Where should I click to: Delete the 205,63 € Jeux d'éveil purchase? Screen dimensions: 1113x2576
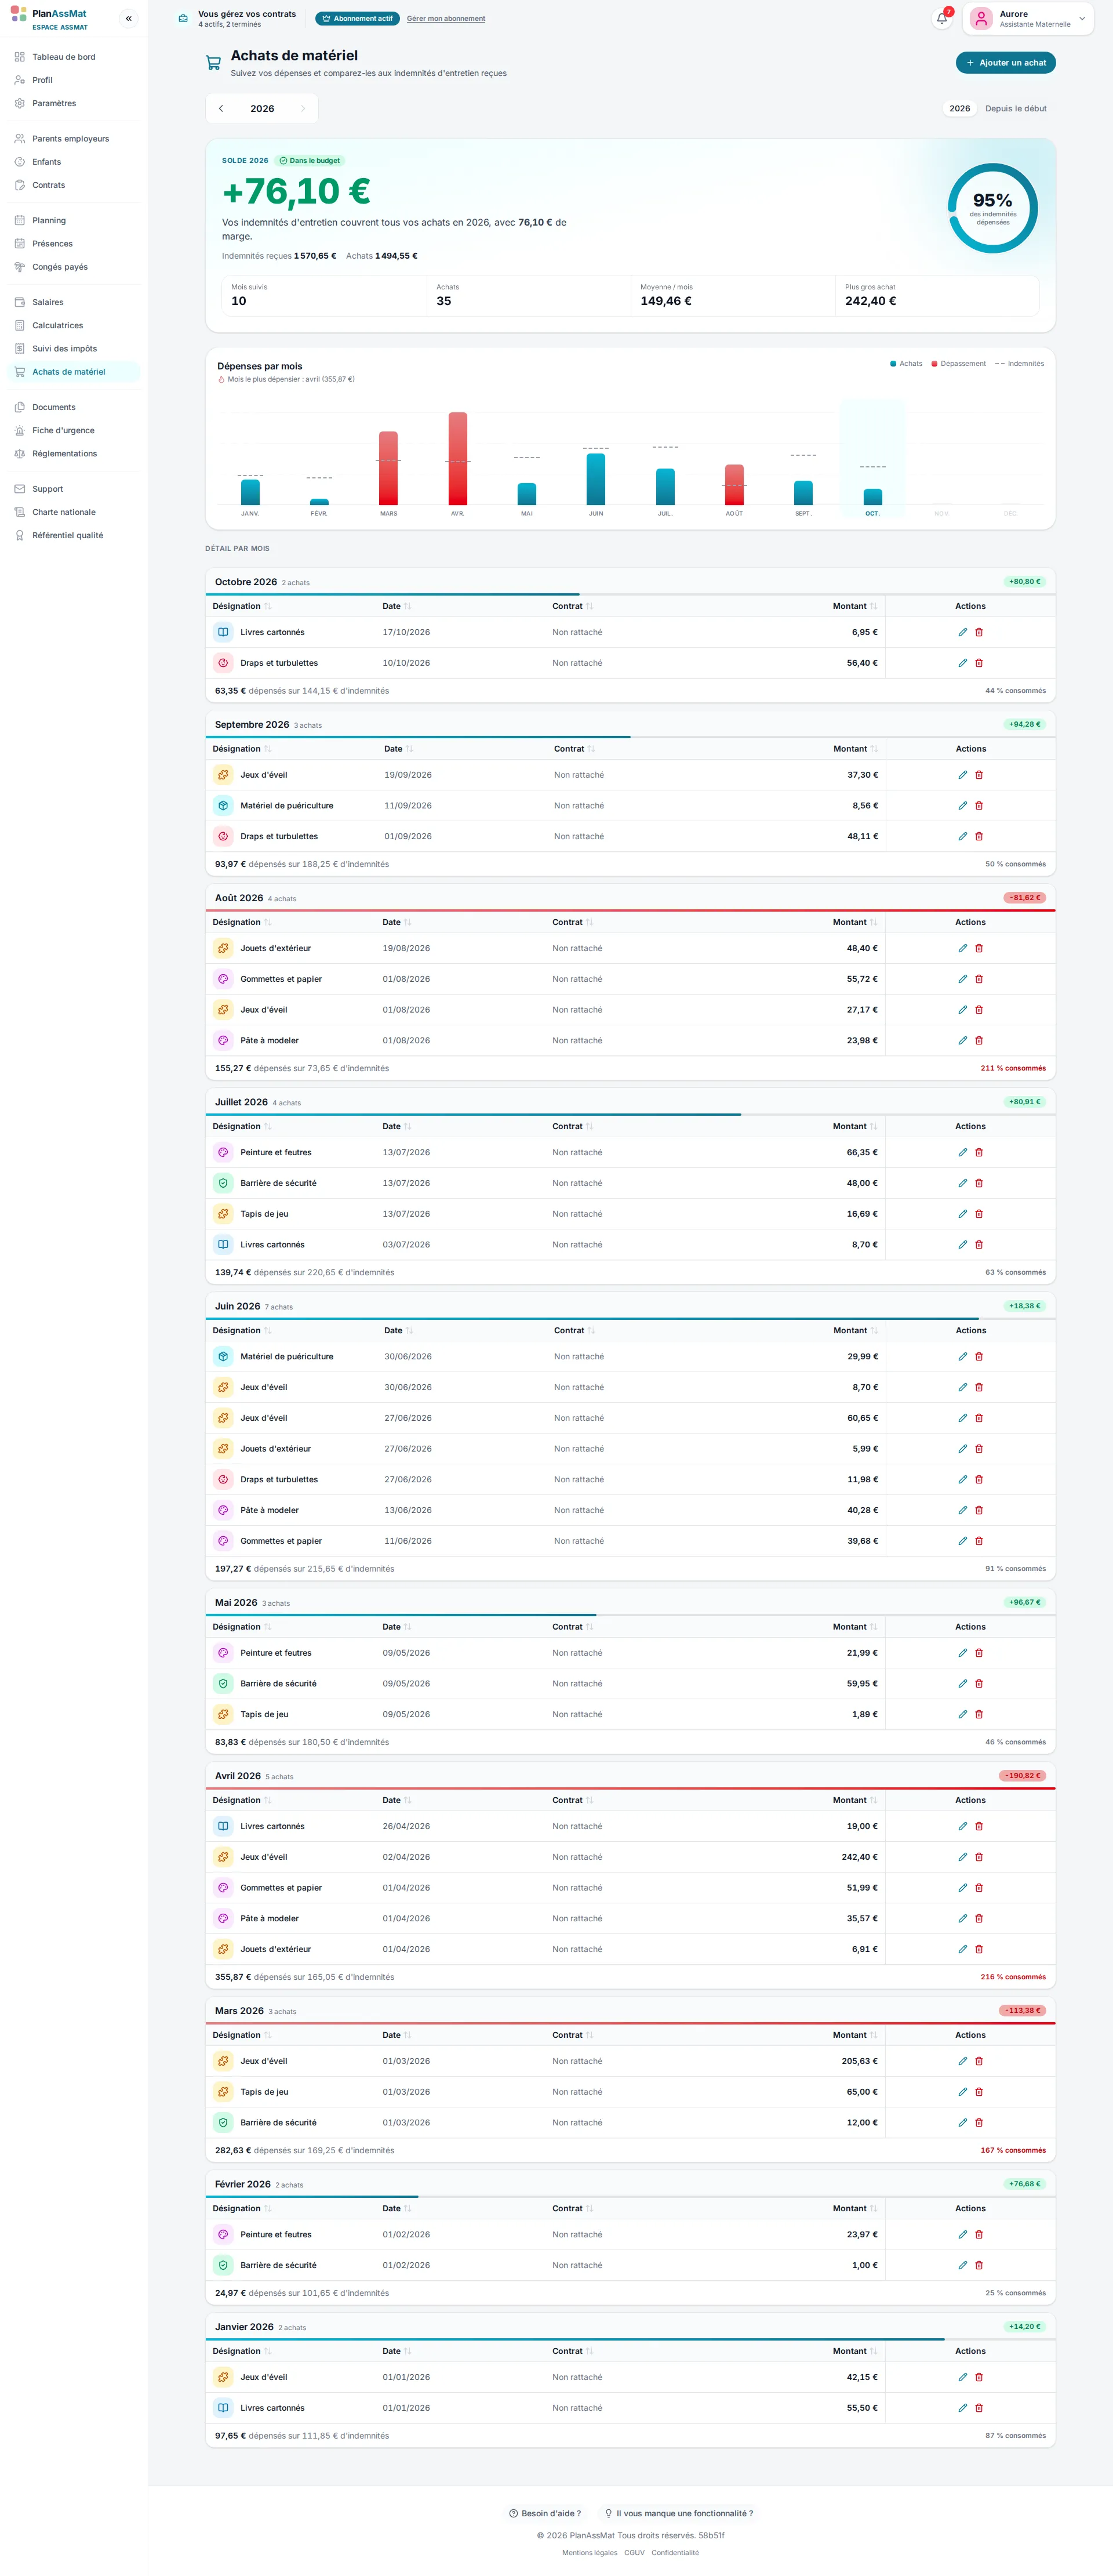979,2061
